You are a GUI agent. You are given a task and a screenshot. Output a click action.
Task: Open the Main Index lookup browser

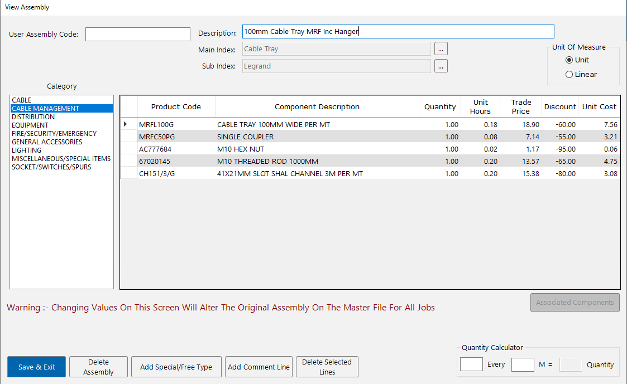pyautogui.click(x=441, y=48)
